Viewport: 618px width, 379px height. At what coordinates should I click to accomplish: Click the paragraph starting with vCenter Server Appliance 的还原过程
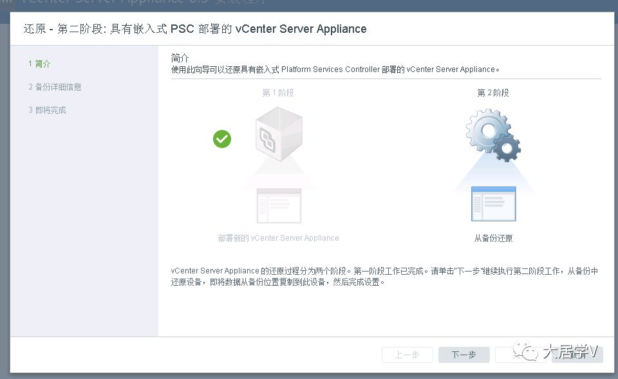tap(385, 277)
